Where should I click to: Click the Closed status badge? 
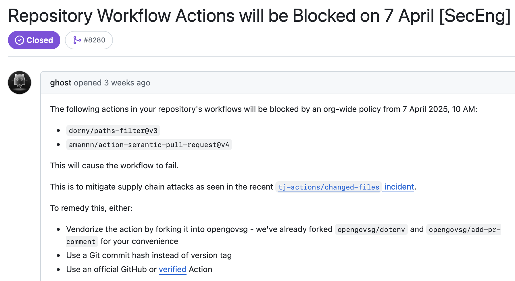34,40
